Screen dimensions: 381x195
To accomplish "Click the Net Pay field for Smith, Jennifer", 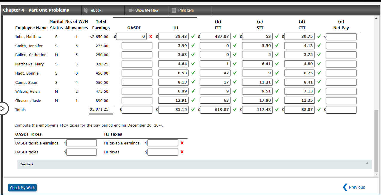I will (x=341, y=46).
